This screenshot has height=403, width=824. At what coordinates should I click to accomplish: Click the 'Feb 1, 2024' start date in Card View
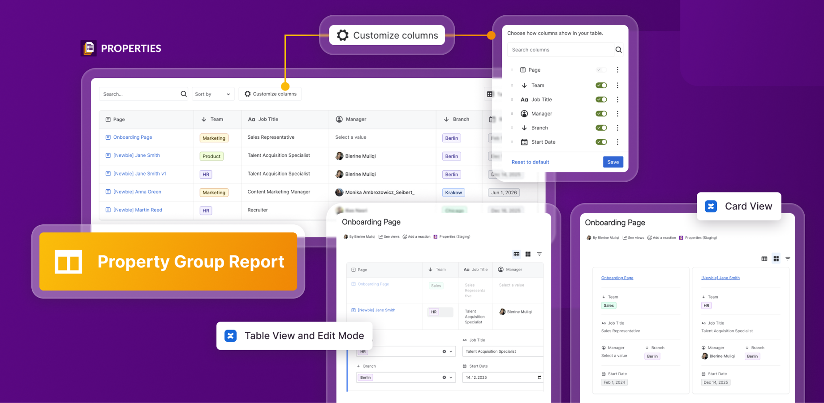click(614, 382)
